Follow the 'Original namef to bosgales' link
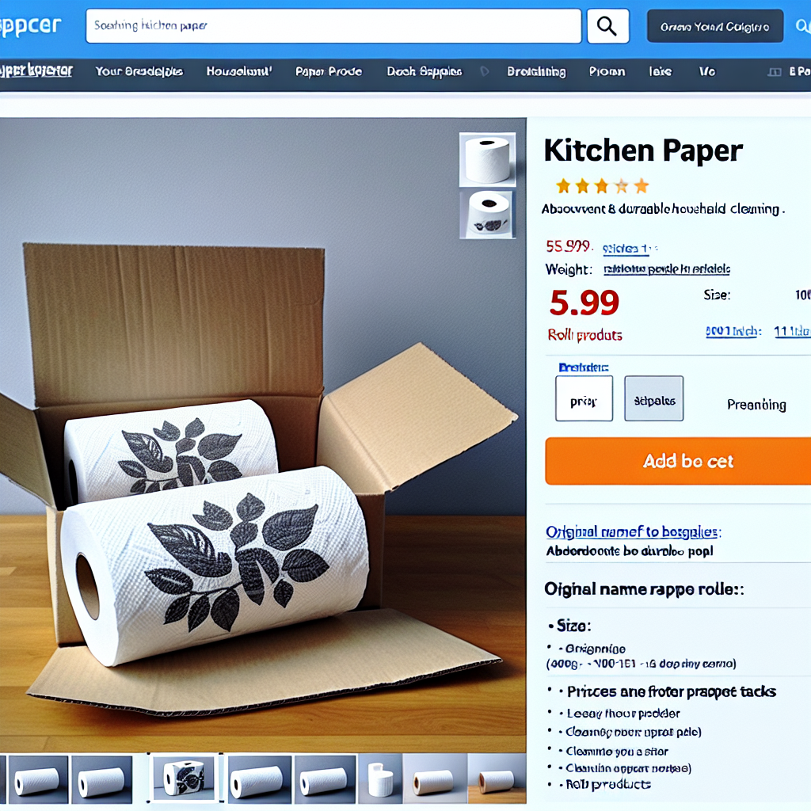Viewport: 811px width, 811px height. coord(633,531)
